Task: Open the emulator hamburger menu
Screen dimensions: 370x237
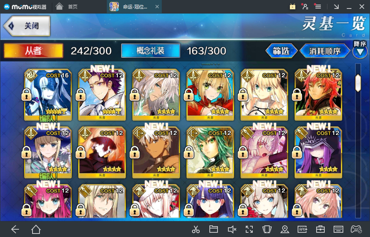Action: tap(318, 7)
